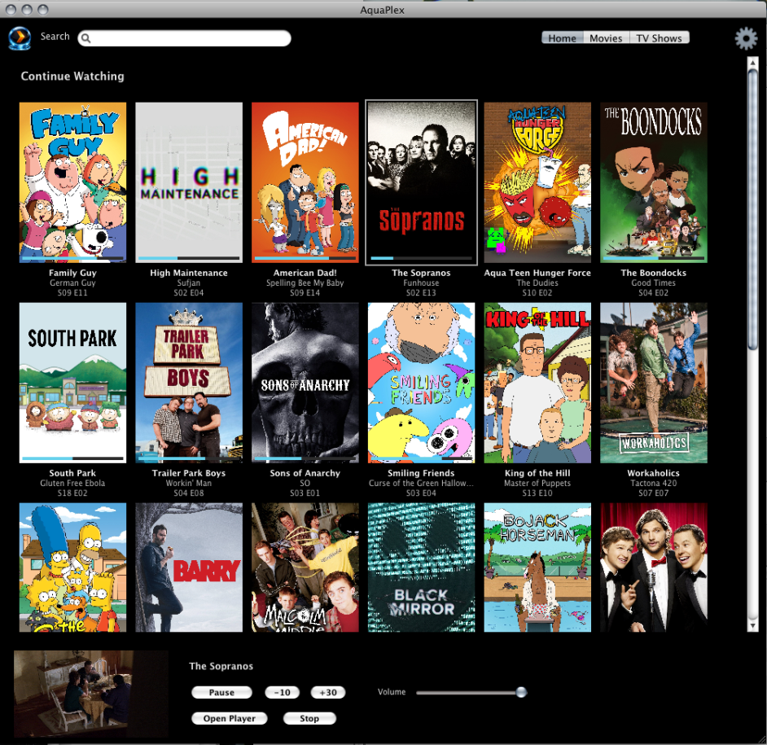Click the "Workin' Man" episode title
The height and width of the screenshot is (745, 767).
(189, 483)
